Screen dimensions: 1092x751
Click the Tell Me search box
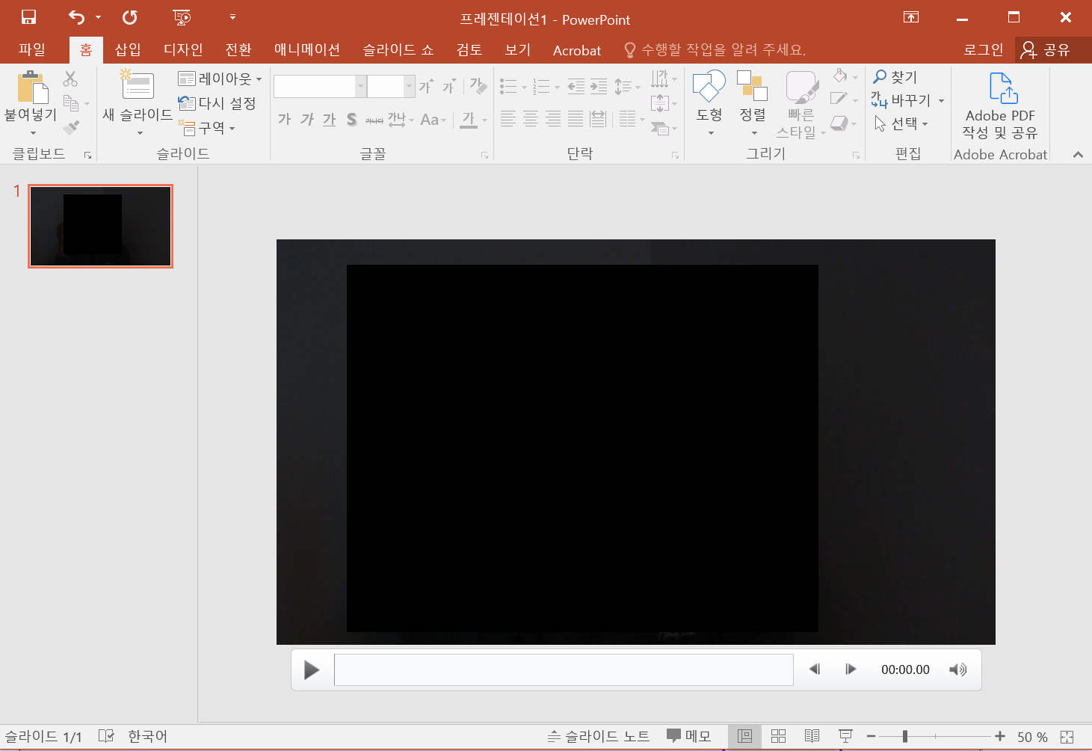tap(715, 50)
